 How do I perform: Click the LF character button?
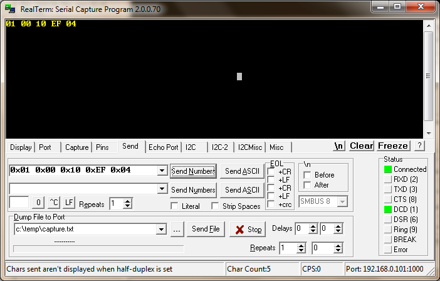click(69, 203)
